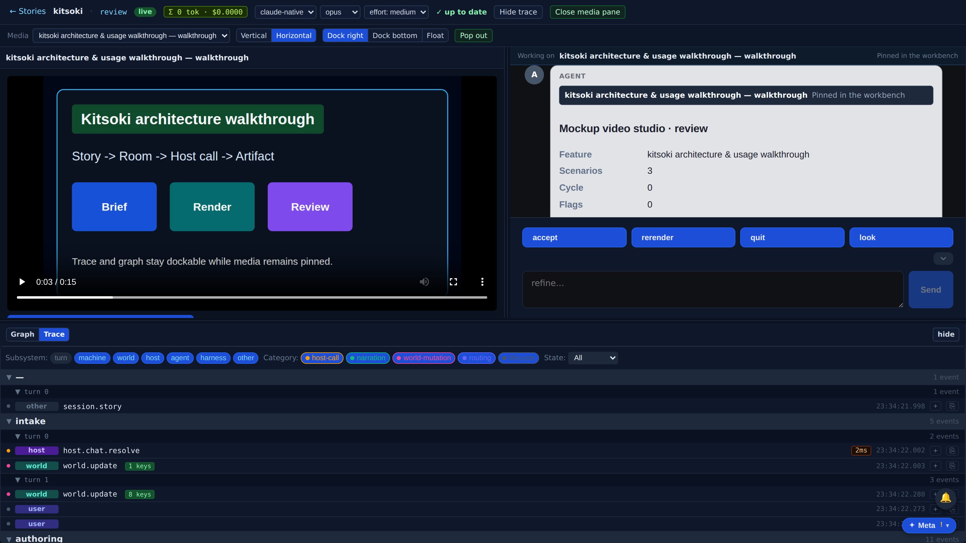Image resolution: width=966 pixels, height=543 pixels.
Task: Click the refine text input
Action: point(713,290)
